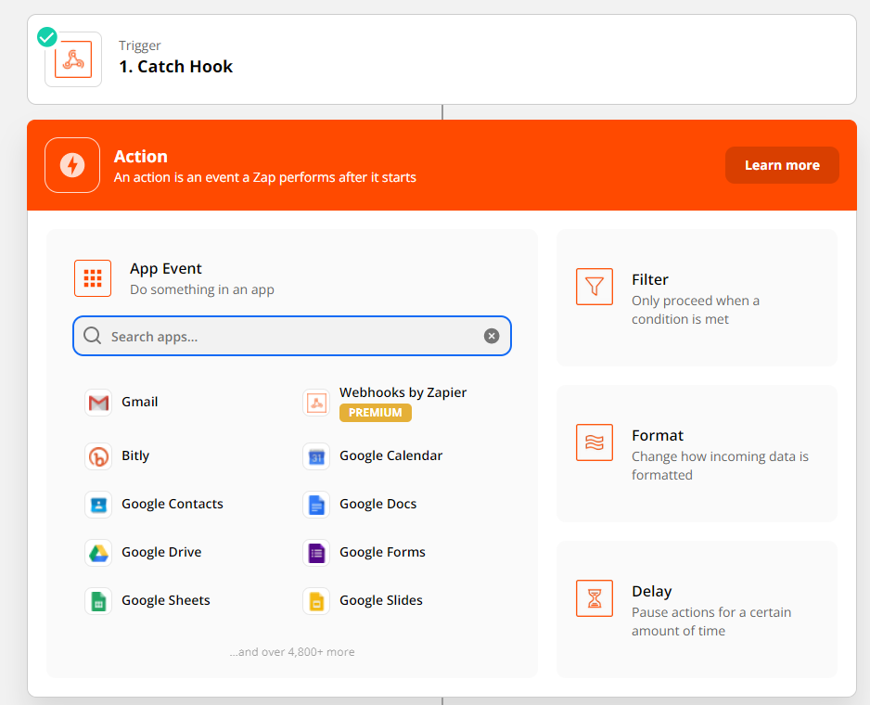Clear the app search field with the X
870x705 pixels.
pos(491,336)
